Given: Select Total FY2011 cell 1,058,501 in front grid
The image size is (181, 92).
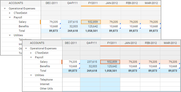Looking at the screenshot, I should (x=110, y=71).
